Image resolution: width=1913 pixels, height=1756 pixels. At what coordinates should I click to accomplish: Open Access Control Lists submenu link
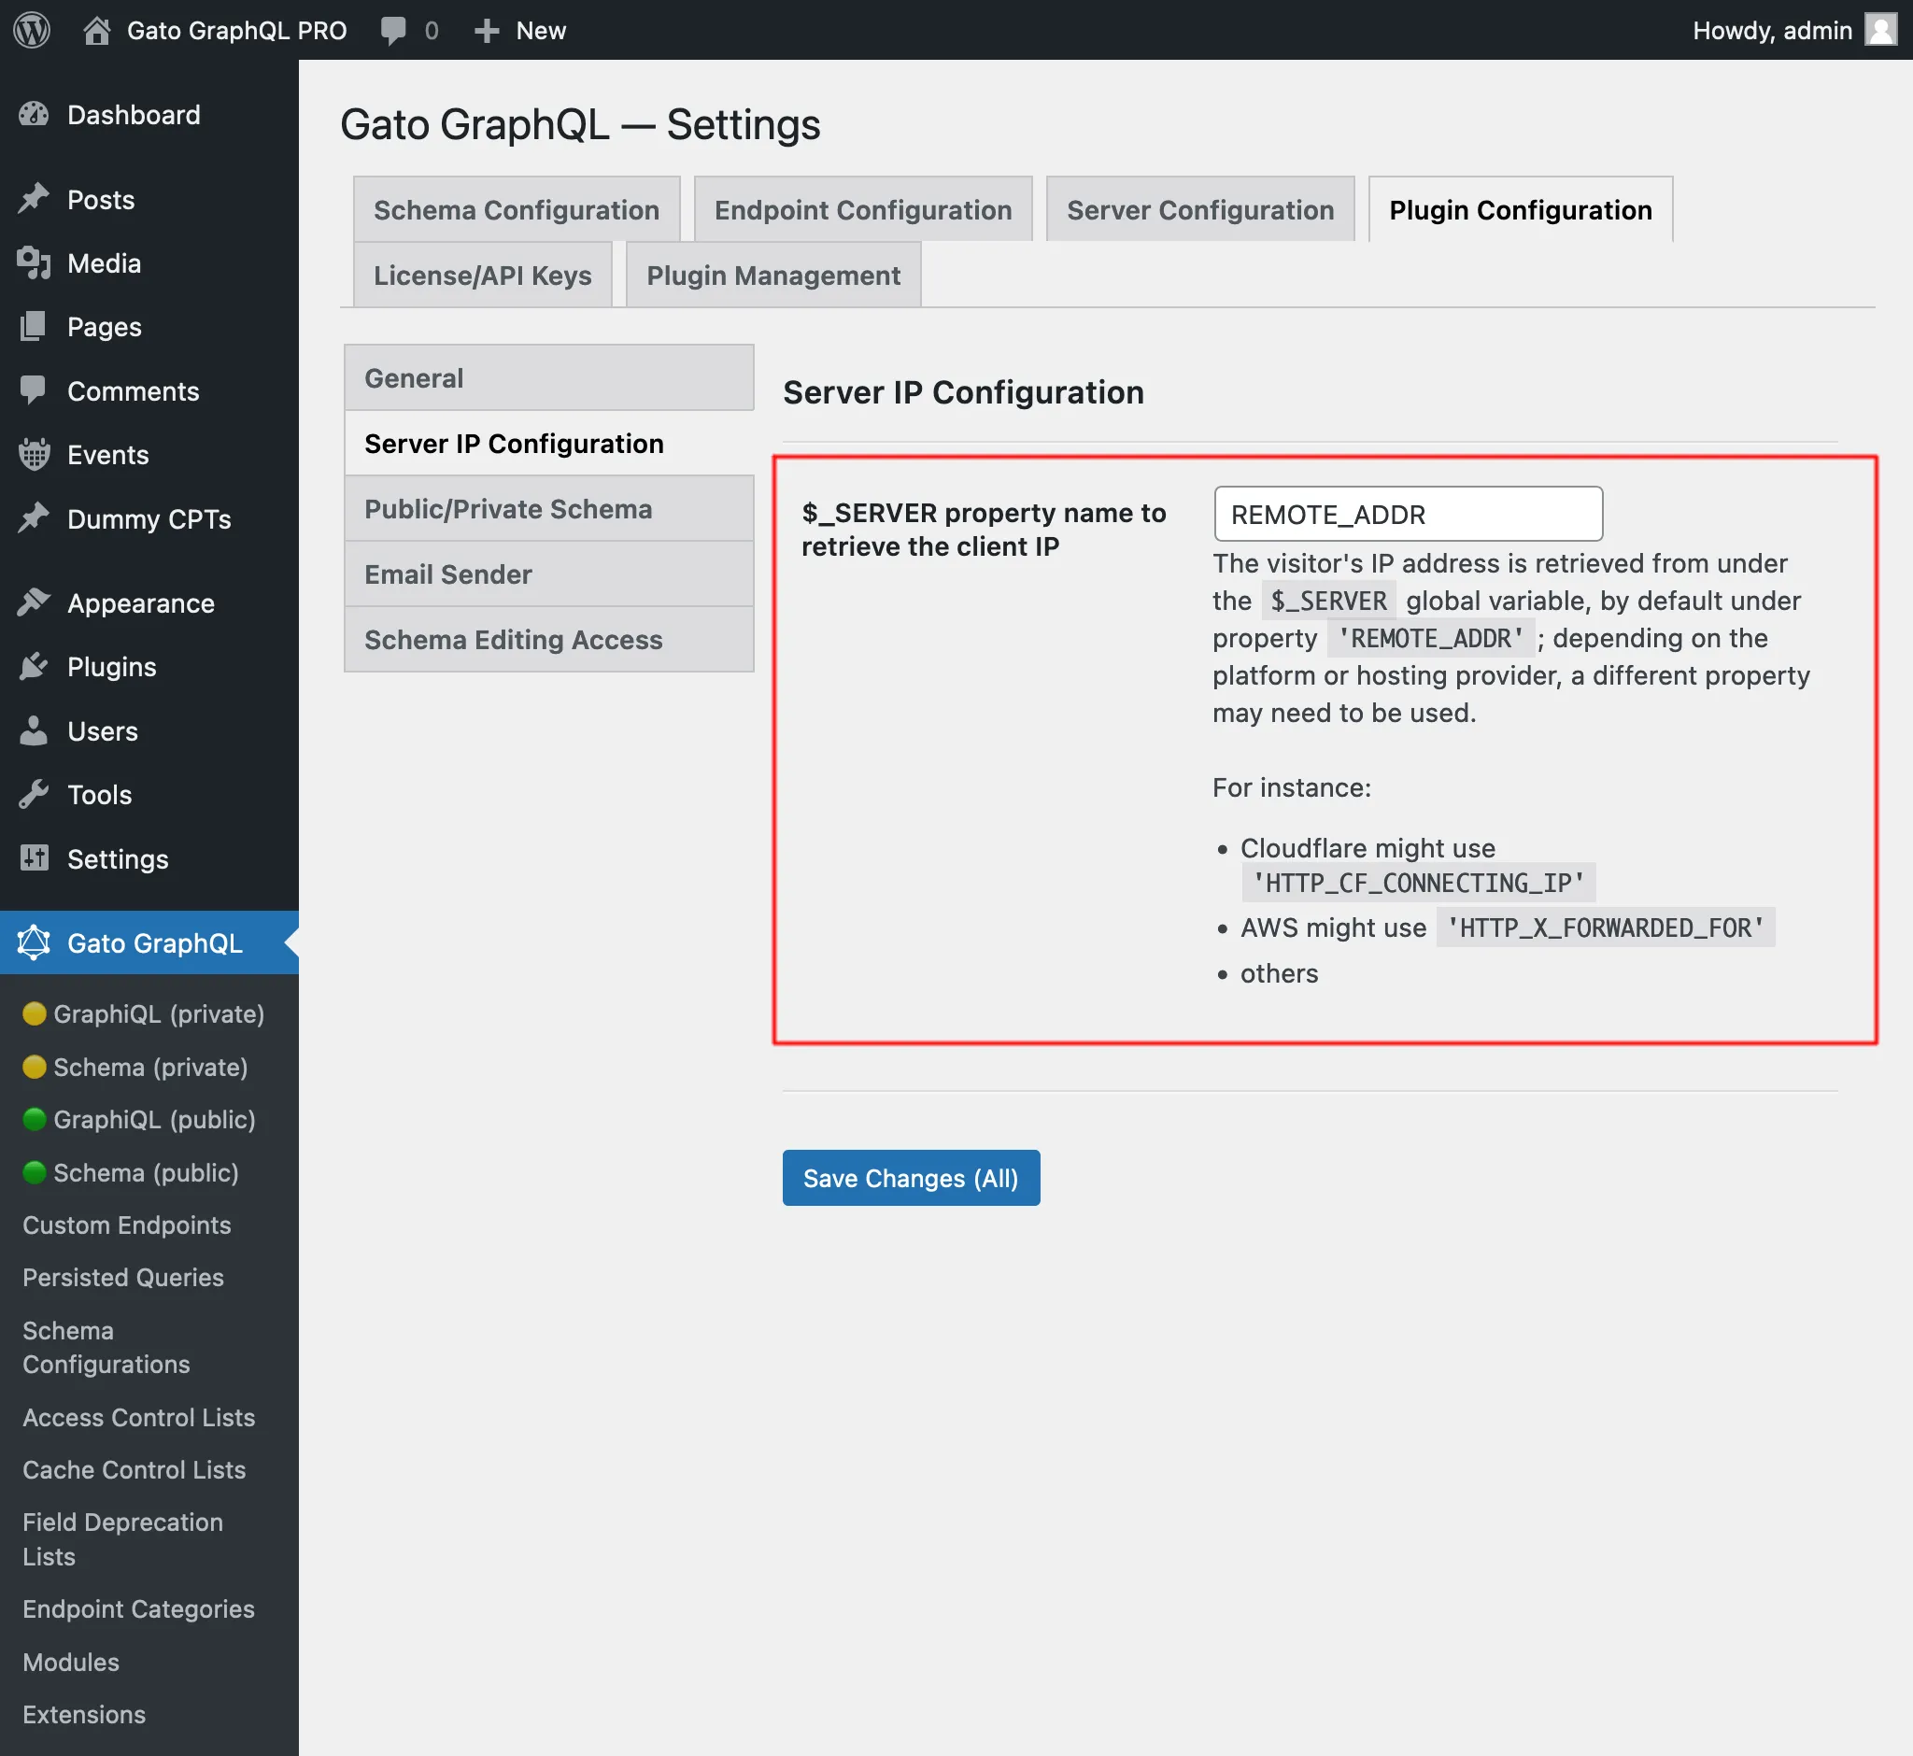click(x=139, y=1417)
